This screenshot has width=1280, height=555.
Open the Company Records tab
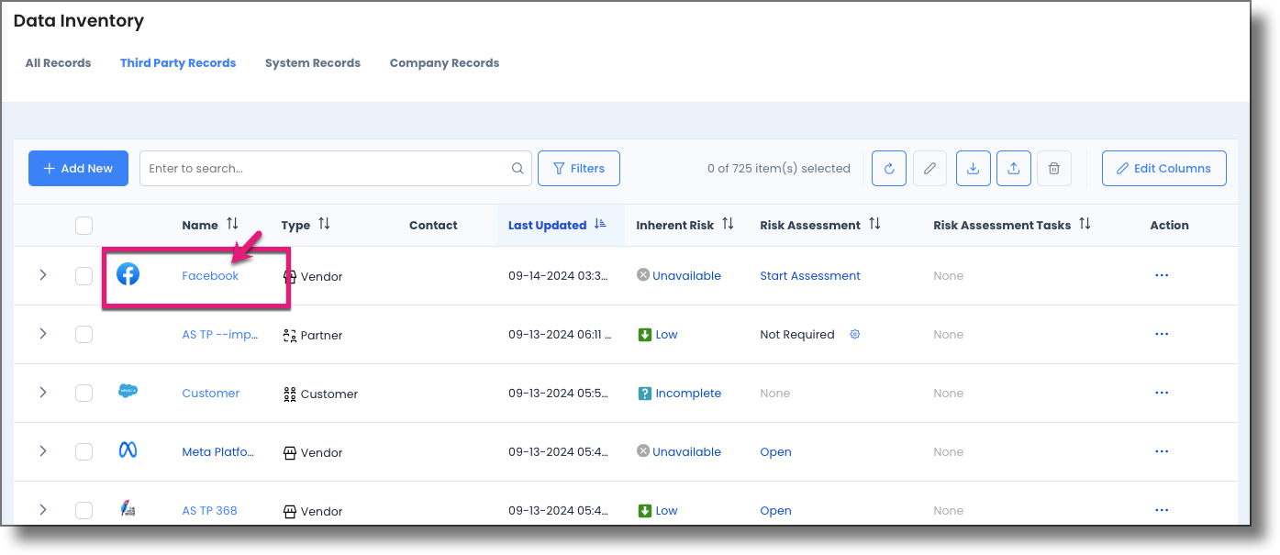coord(444,62)
